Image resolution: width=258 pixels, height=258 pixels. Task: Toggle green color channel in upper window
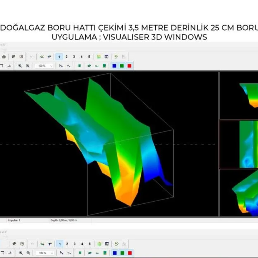(122, 66)
